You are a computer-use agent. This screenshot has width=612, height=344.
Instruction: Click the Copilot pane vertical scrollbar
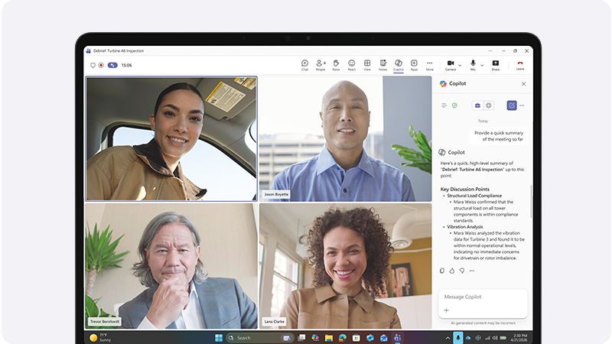pyautogui.click(x=531, y=201)
